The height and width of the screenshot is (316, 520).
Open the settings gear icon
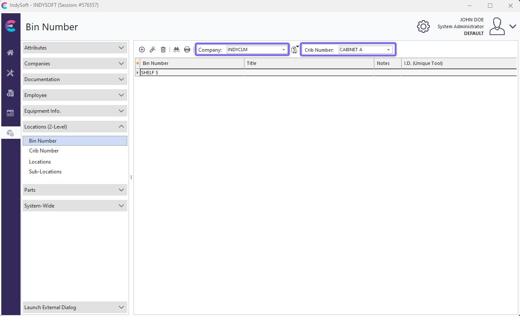point(423,26)
